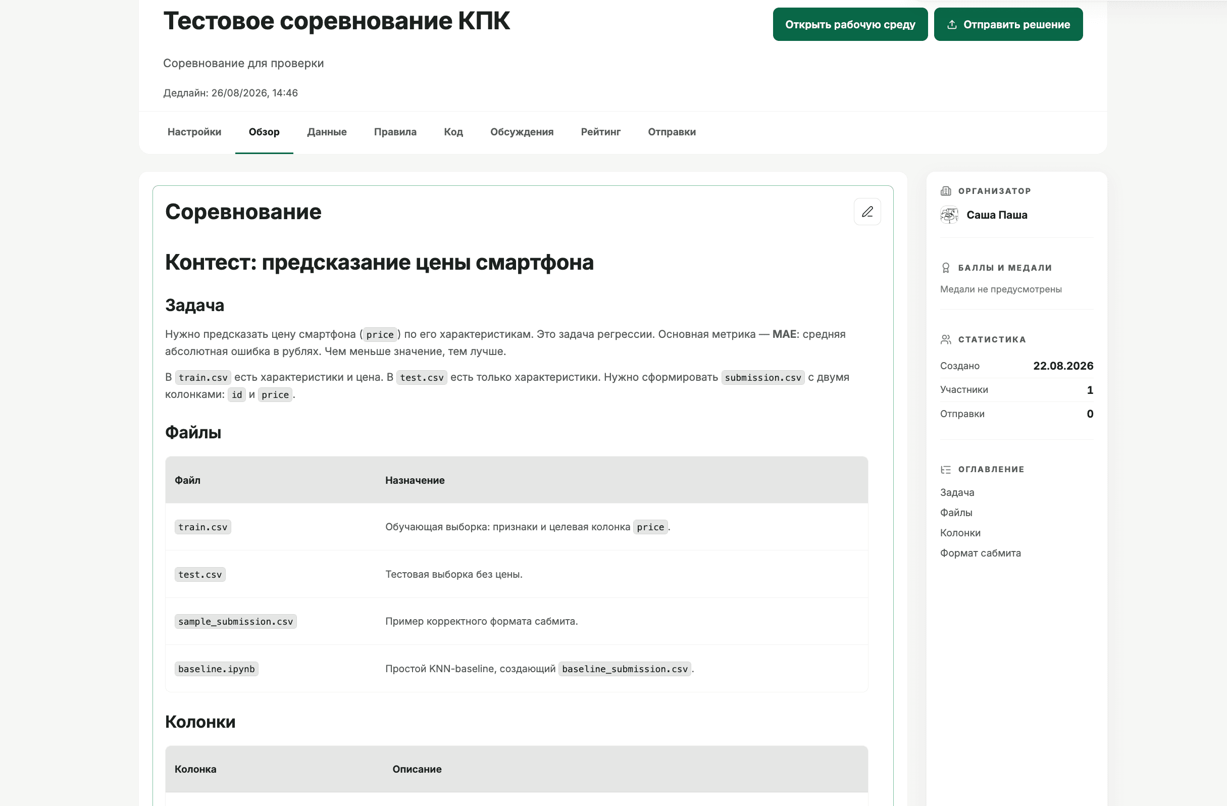View the Рейтинг tab
The width and height of the screenshot is (1227, 806).
(600, 132)
